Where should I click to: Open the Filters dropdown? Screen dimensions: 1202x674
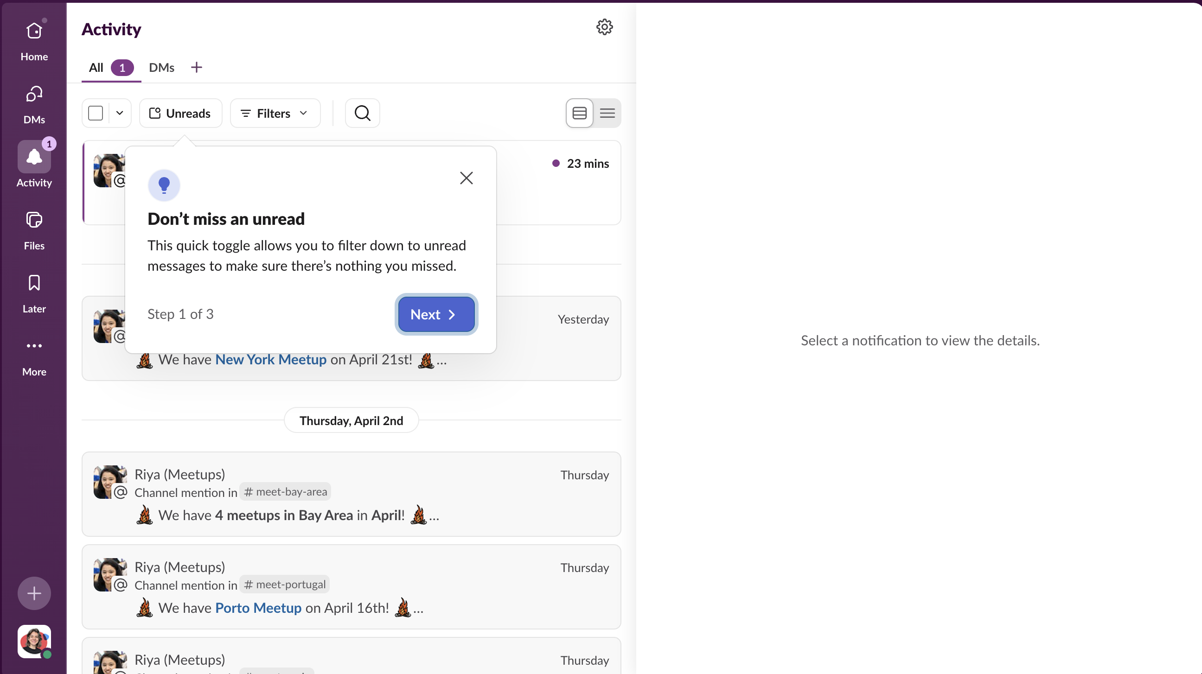pos(275,113)
